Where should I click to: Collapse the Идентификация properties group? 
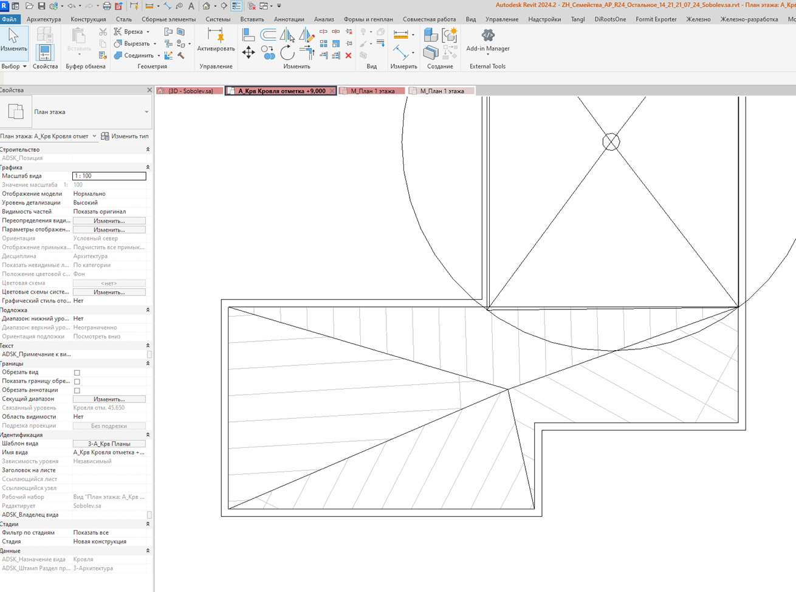point(148,435)
